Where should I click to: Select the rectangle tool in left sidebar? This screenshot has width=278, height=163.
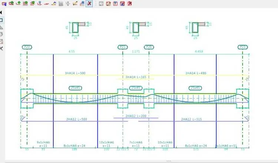(1, 20)
